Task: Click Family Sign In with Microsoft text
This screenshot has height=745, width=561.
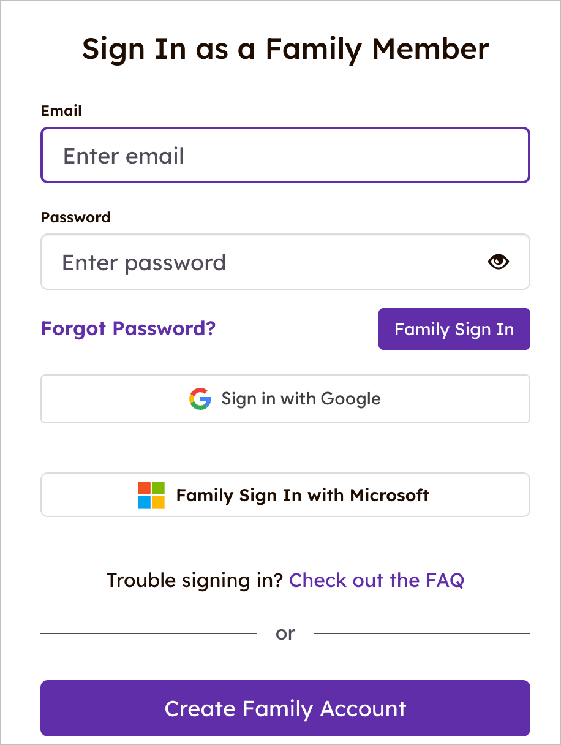Action: click(303, 495)
